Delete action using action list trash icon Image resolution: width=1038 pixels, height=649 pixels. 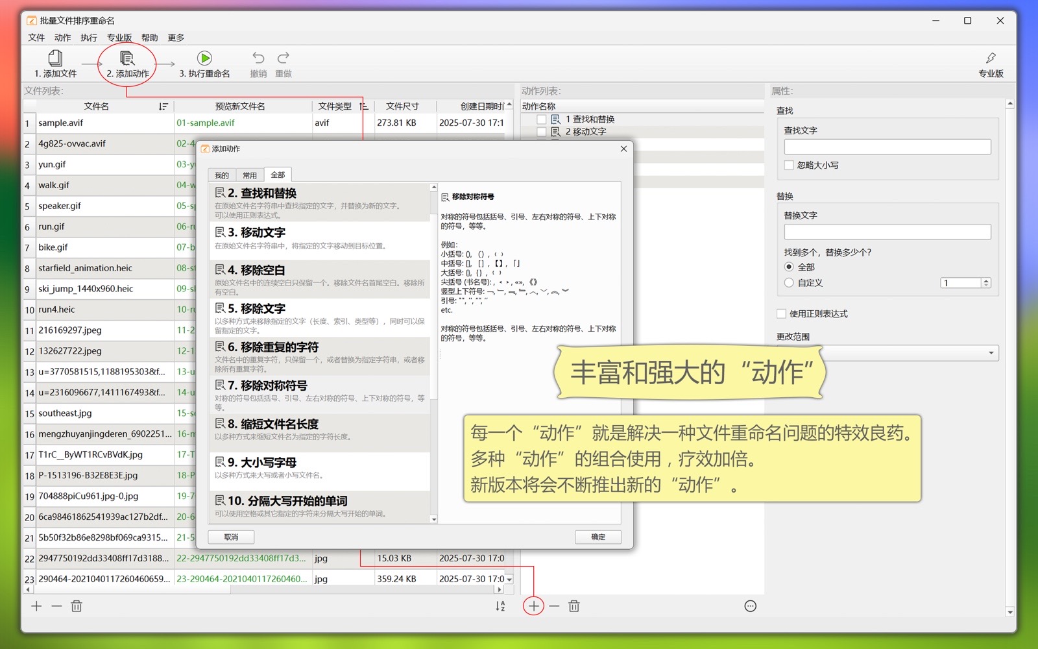coord(574,606)
